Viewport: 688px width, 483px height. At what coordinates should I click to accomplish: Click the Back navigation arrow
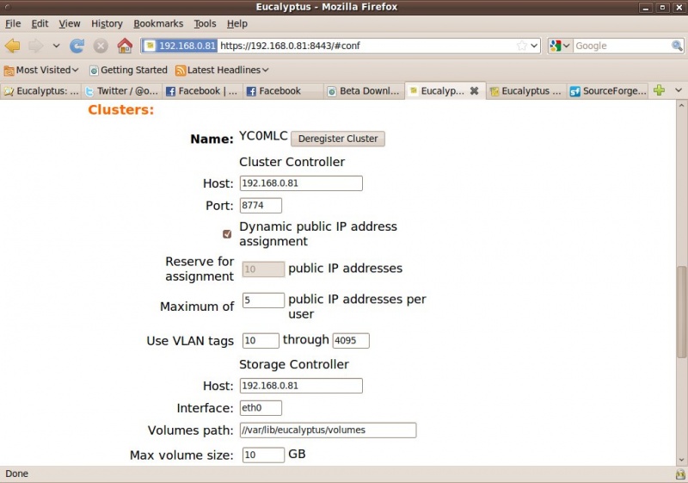(12, 46)
